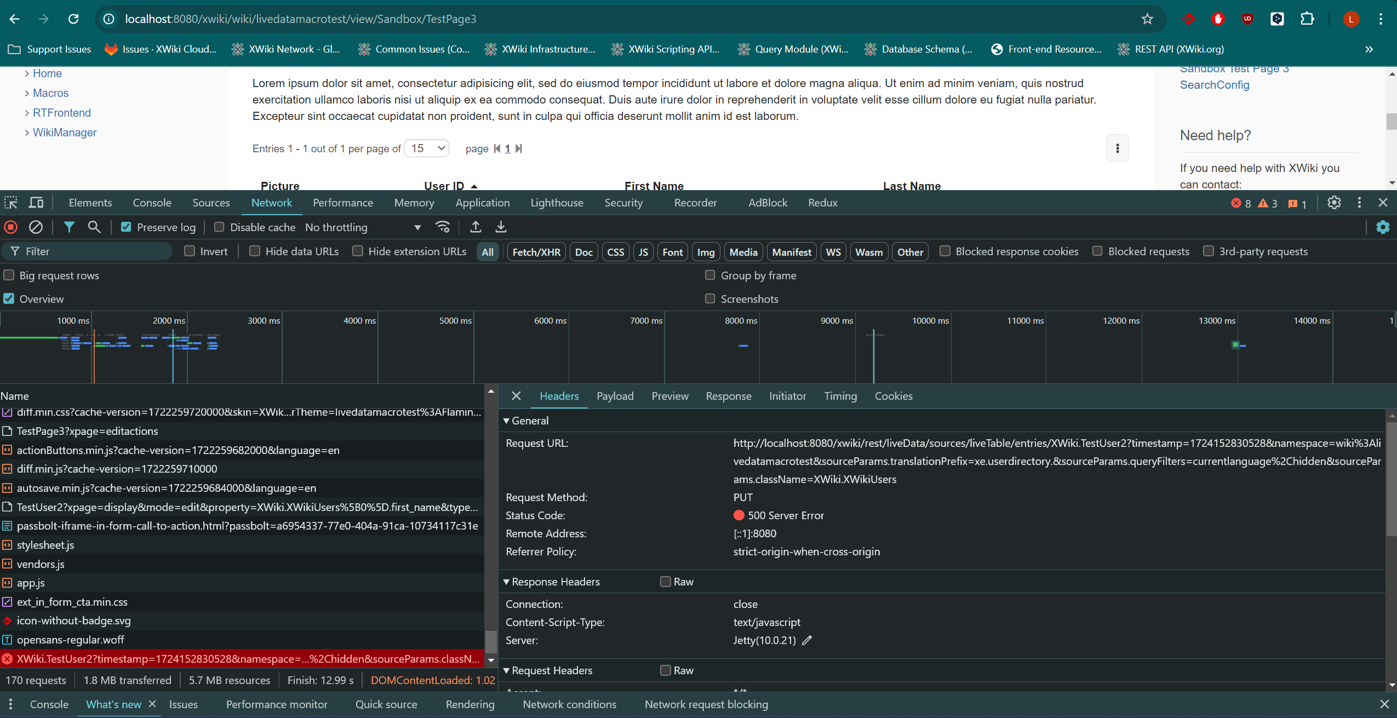
Task: Click the no throttling dropdown icon
Action: 417,226
